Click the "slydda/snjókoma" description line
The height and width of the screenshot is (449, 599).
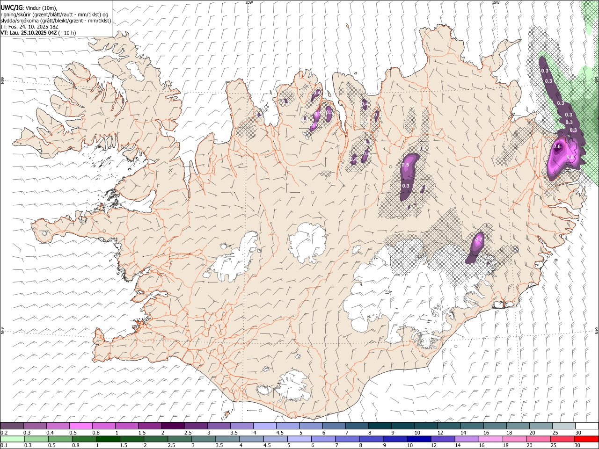coord(56,21)
